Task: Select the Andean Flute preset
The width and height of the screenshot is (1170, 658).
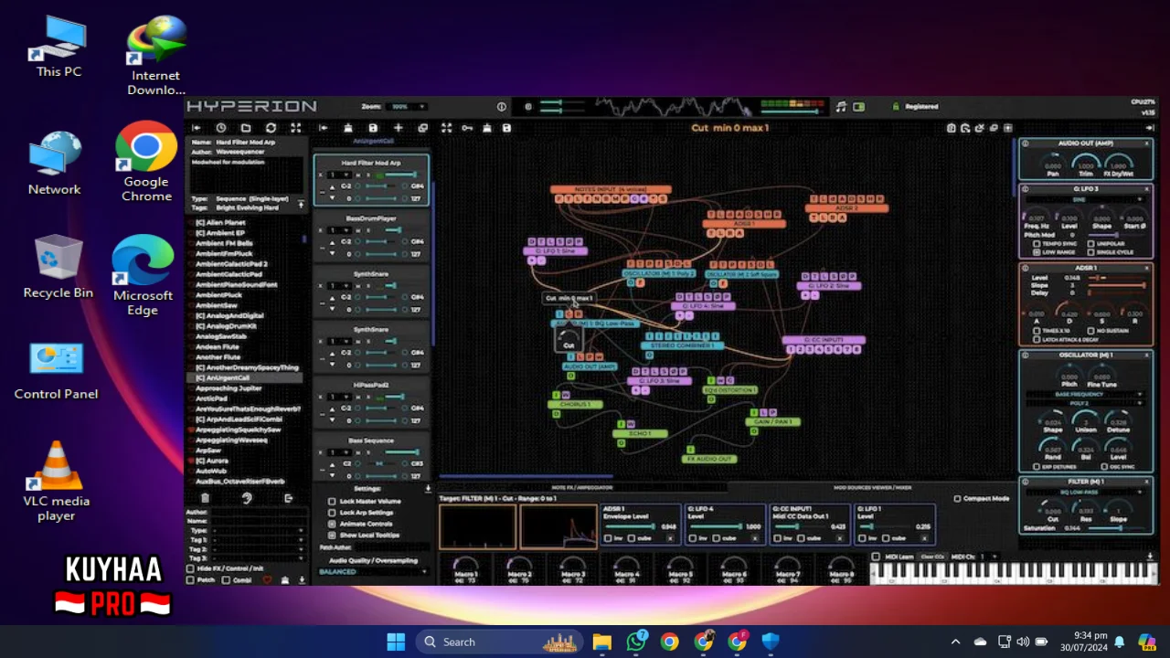Action: pyautogui.click(x=218, y=346)
